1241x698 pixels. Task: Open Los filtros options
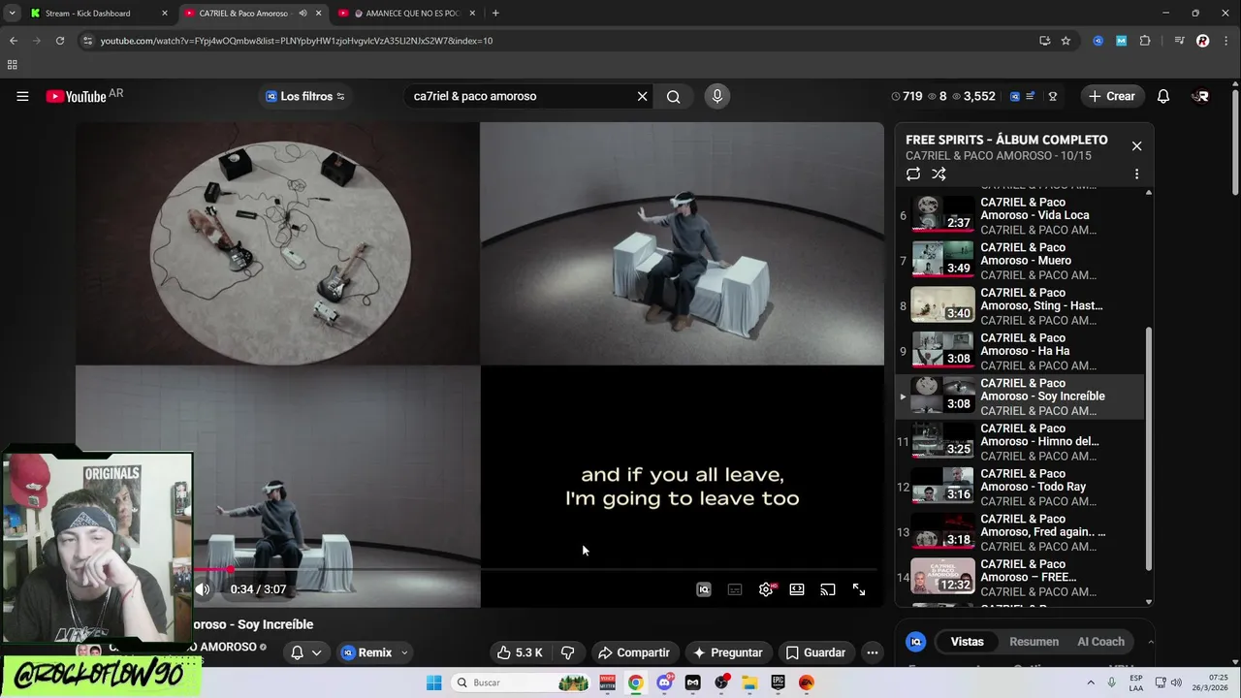pos(305,96)
